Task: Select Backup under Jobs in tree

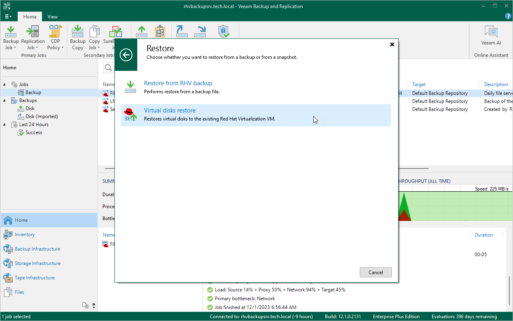Action: (33, 92)
